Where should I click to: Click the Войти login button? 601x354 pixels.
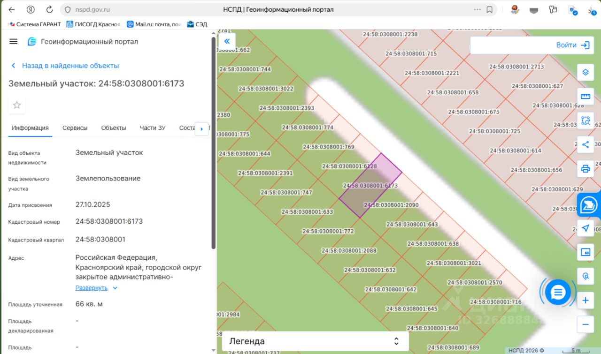tap(572, 45)
